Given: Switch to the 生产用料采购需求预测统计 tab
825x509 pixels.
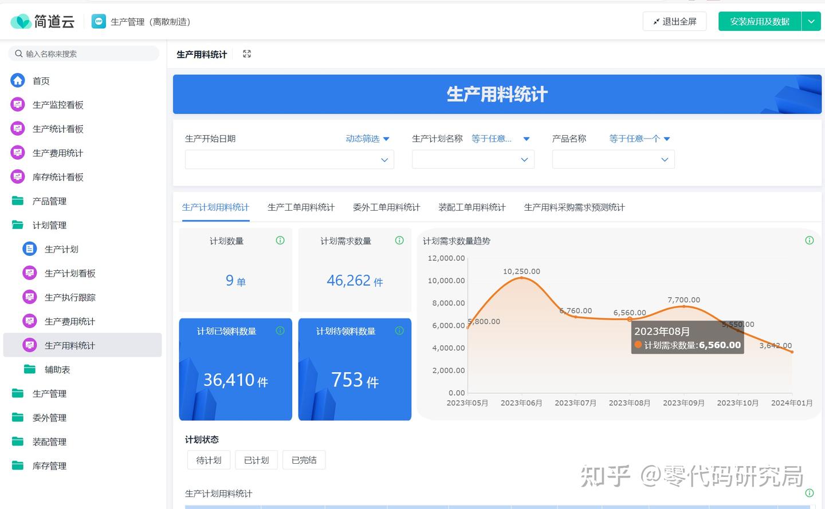Looking at the screenshot, I should (x=574, y=207).
